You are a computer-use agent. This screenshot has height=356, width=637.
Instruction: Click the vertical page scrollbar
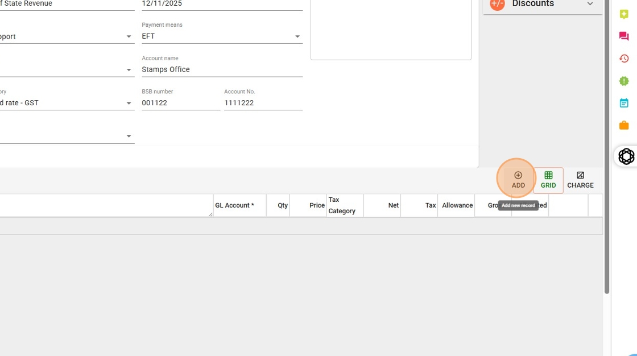607,171
